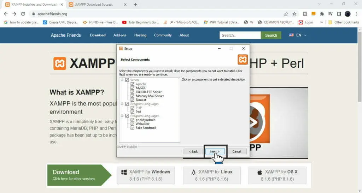Image resolution: width=362 pixels, height=193 pixels.
Task: Click Back in the Setup dialog
Action: [x=193, y=152]
